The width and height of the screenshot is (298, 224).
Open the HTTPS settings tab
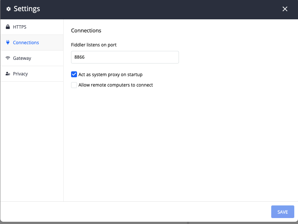20,27
